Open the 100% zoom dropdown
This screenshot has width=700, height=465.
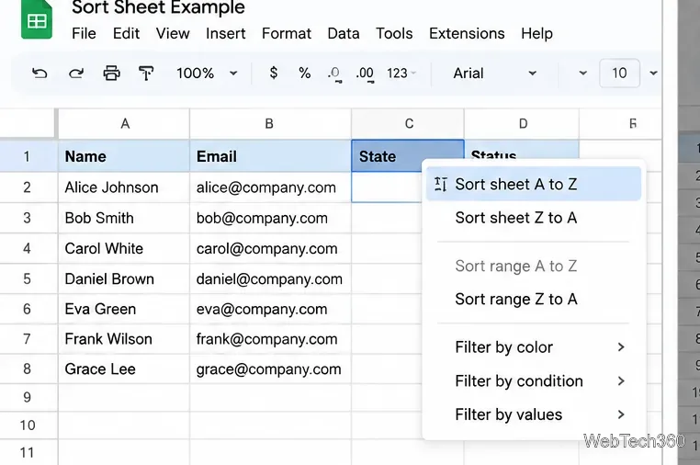tap(207, 74)
